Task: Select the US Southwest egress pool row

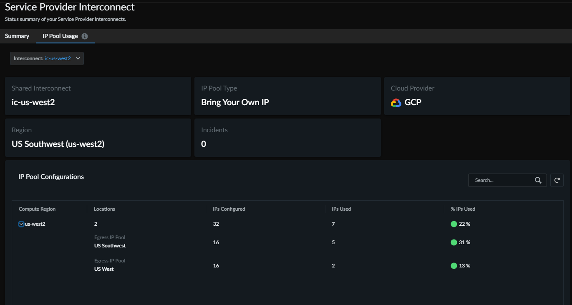Action: [110, 246]
